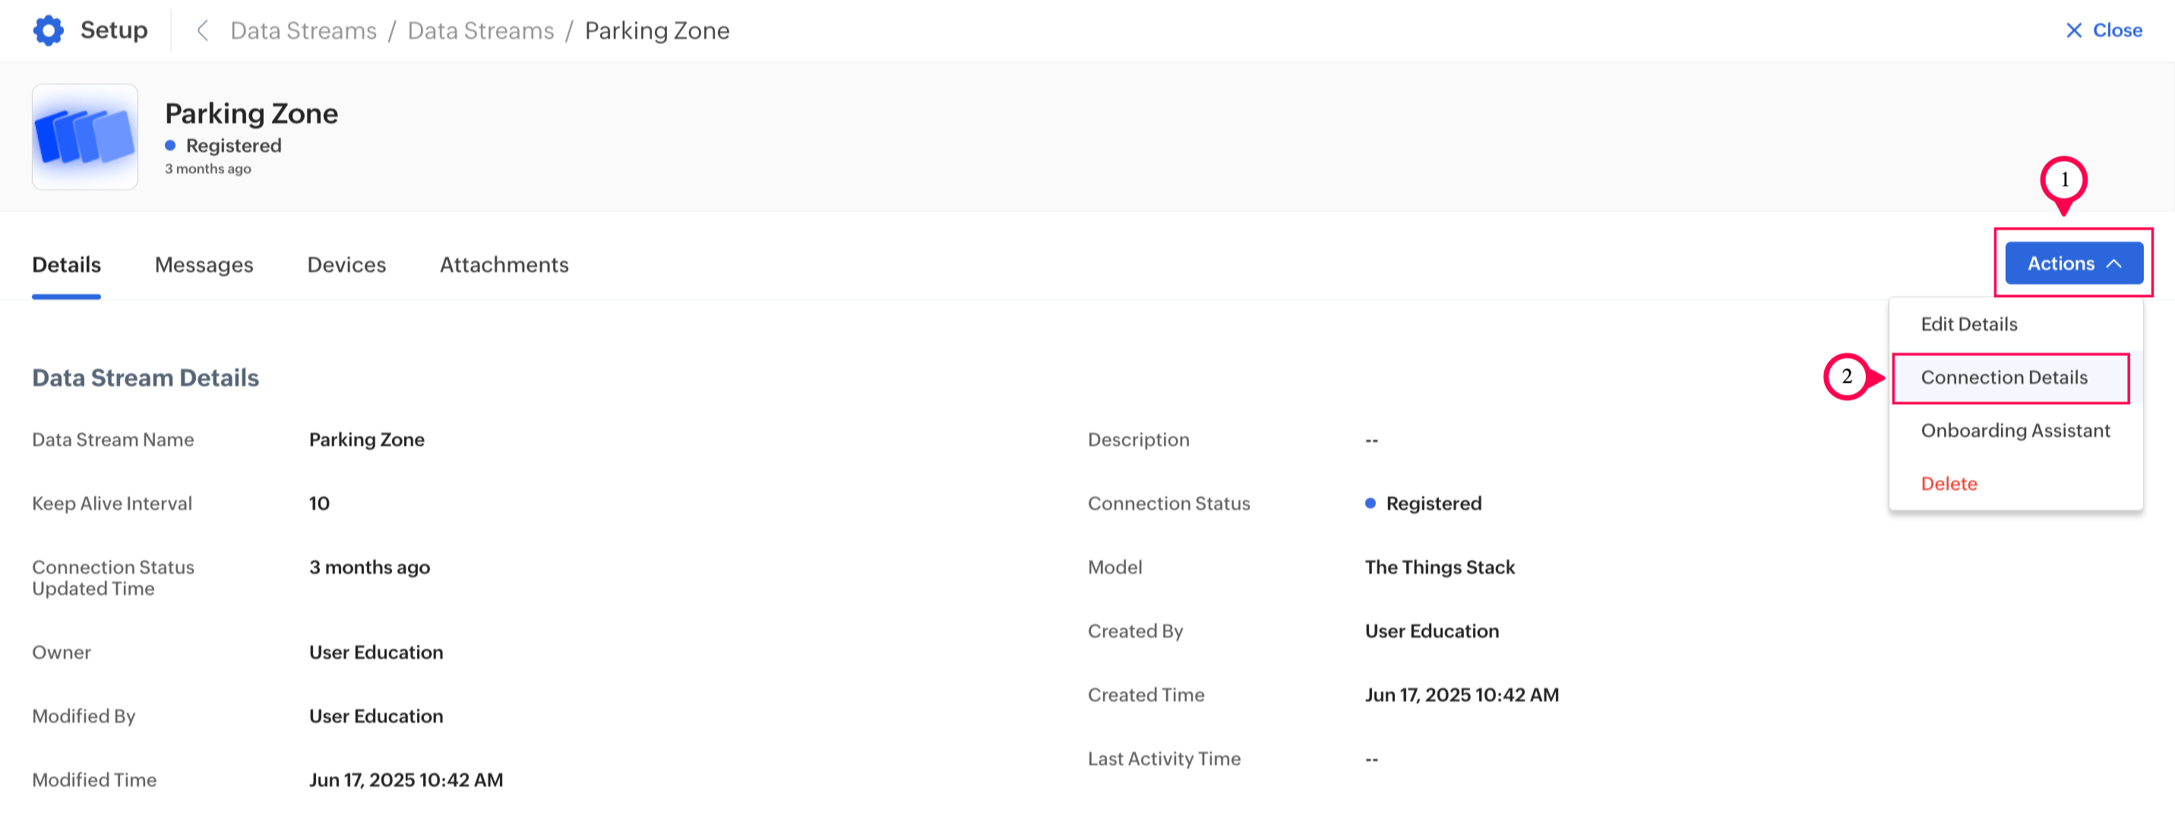Click the blue Registered status dot in header
This screenshot has width=2175, height=819.
click(x=171, y=145)
